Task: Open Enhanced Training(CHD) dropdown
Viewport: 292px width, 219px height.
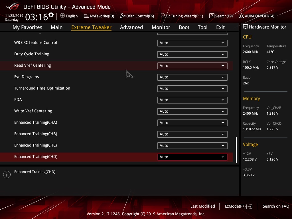Action: coord(192,157)
